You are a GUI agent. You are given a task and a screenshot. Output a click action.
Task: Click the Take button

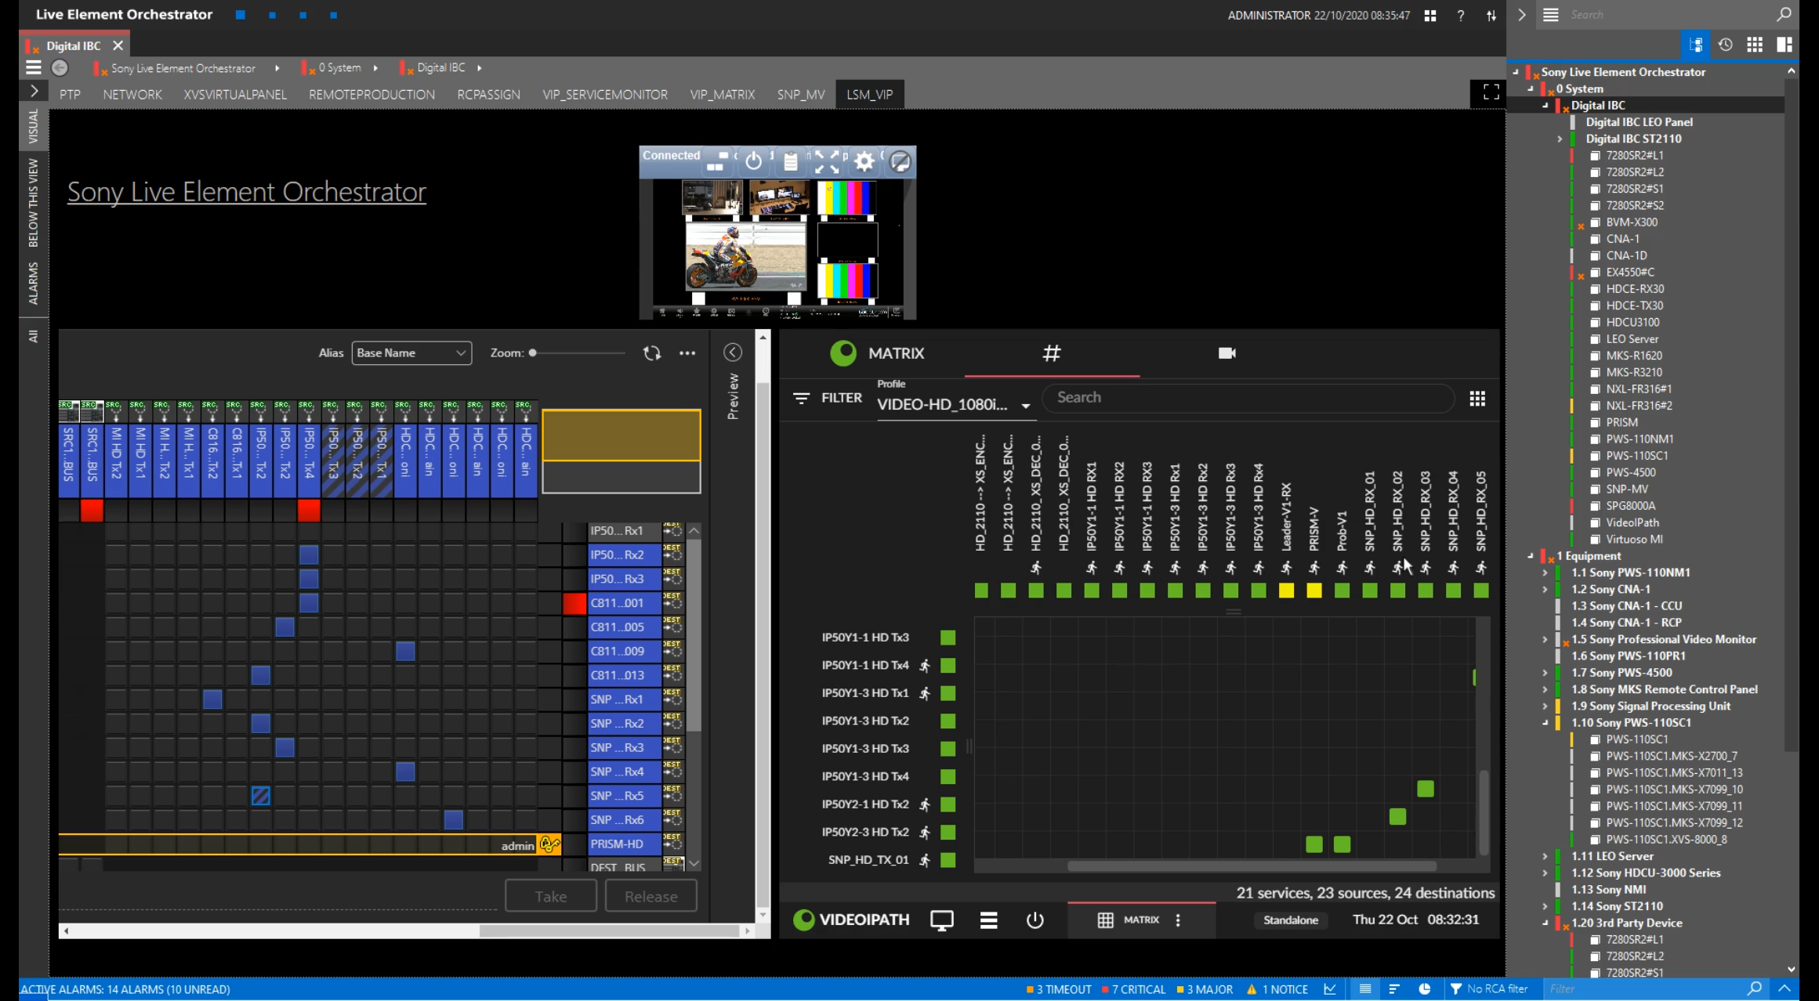551,896
